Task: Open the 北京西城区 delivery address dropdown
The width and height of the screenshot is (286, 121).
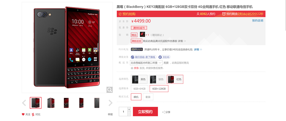Action: [146, 63]
